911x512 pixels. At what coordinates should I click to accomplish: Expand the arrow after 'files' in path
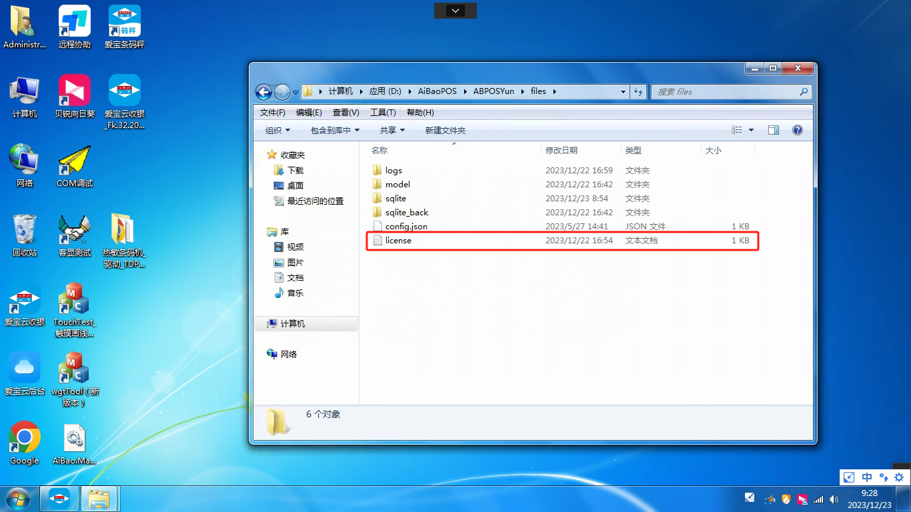(x=554, y=91)
